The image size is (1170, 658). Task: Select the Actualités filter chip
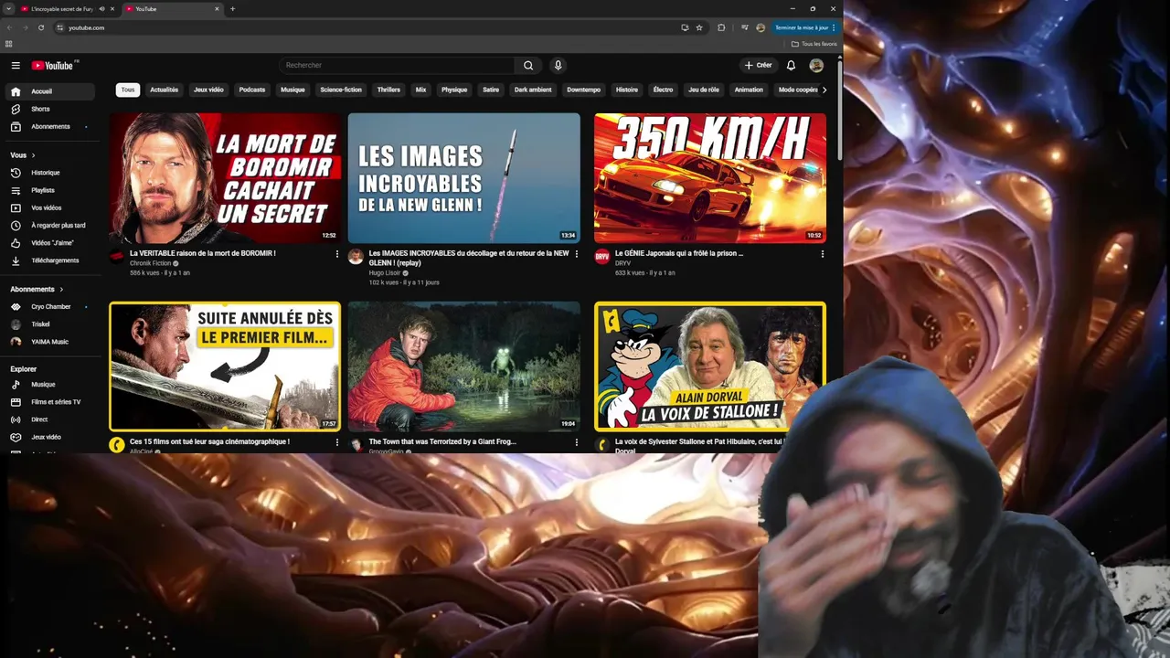click(165, 90)
